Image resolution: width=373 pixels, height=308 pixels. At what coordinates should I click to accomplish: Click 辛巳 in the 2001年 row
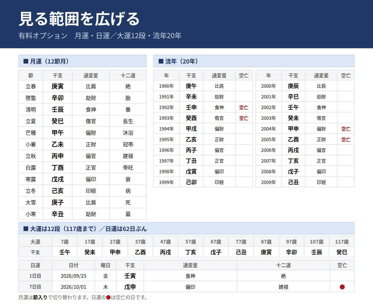[294, 97]
